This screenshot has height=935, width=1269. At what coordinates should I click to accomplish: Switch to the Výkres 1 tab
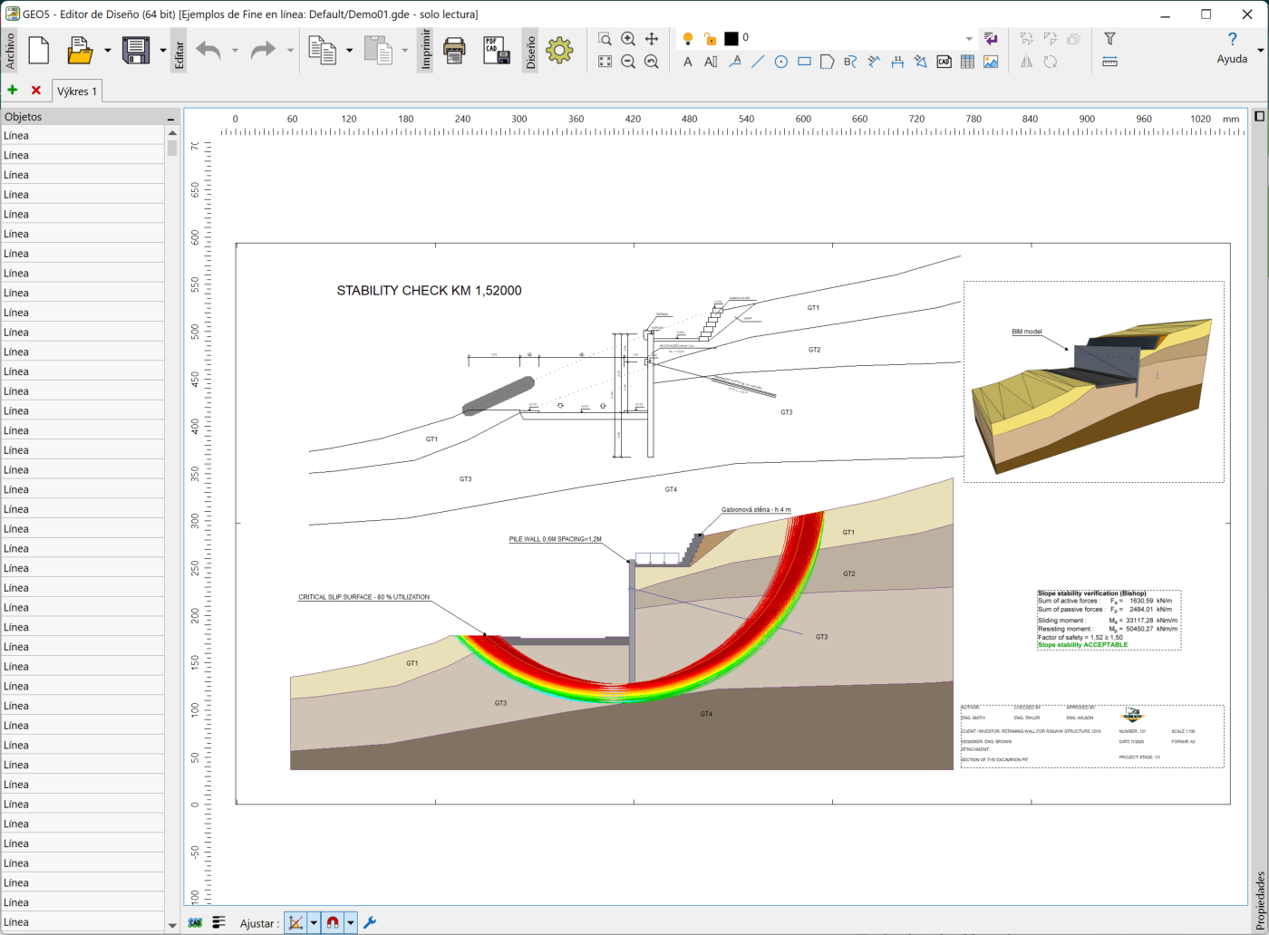tap(77, 92)
